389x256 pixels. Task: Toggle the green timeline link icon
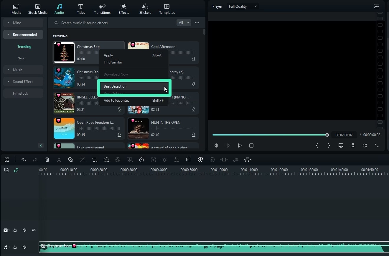click(x=16, y=170)
